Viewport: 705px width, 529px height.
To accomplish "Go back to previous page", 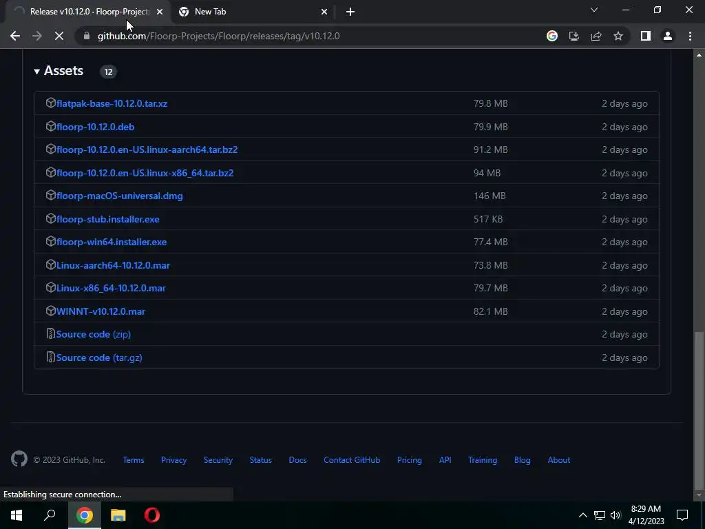I will tap(15, 36).
